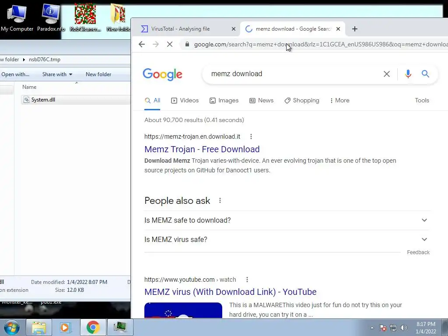
Task: Expand Is MEMZ safe to download question
Action: 287,220
